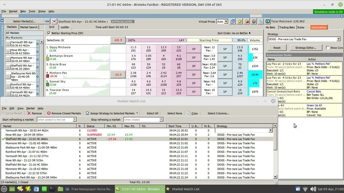Toggle Betfair Starting Price (SP) checkbox
This screenshot has height=193, width=344.
click(49, 33)
